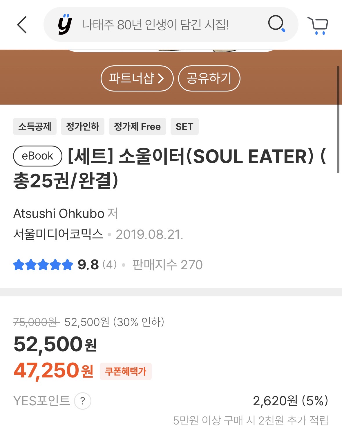
Task: Click the blue star rating icons
Action: pos(43,265)
